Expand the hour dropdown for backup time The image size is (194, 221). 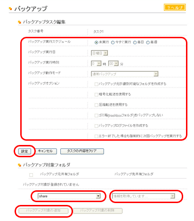tap(96, 64)
